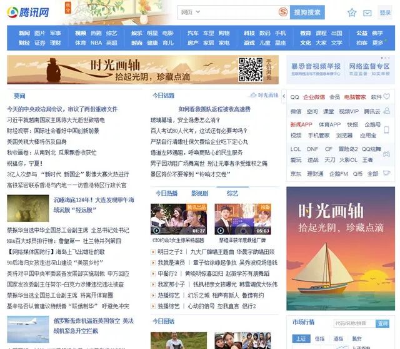
Task: Click the LOL game link
Action: coord(296,149)
